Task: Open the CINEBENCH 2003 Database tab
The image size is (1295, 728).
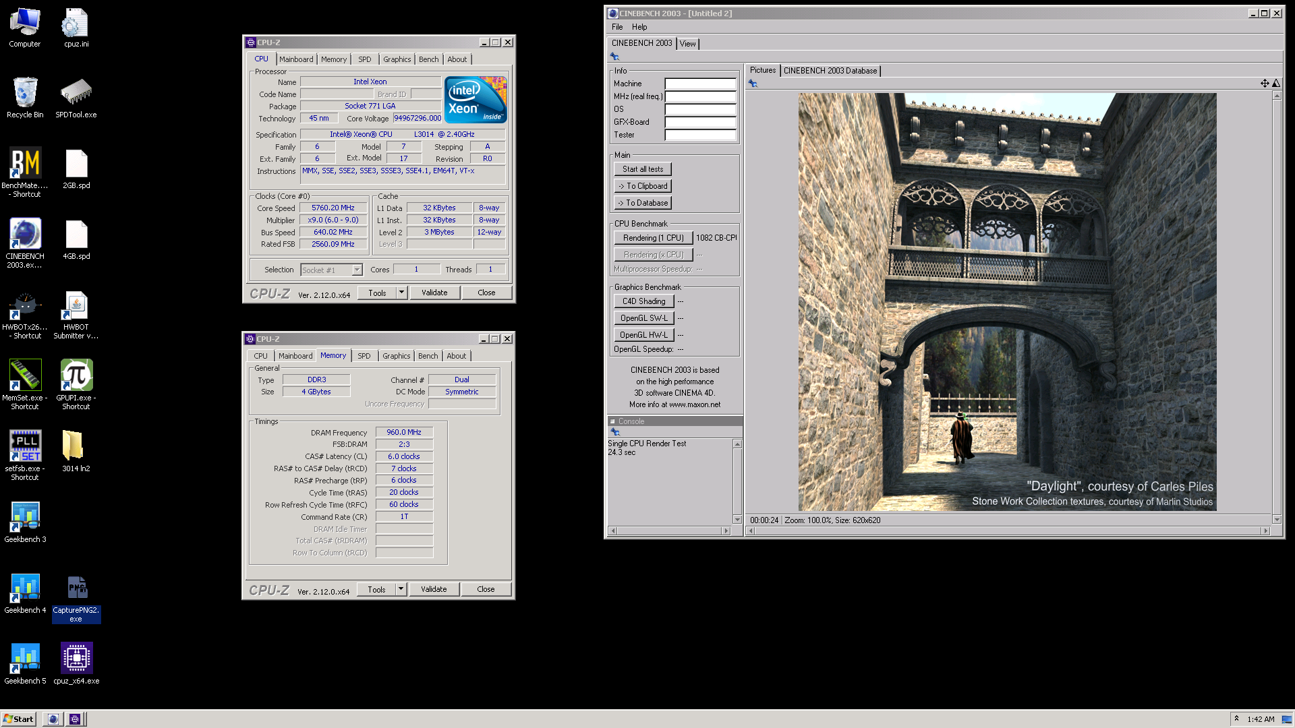Action: coord(830,71)
